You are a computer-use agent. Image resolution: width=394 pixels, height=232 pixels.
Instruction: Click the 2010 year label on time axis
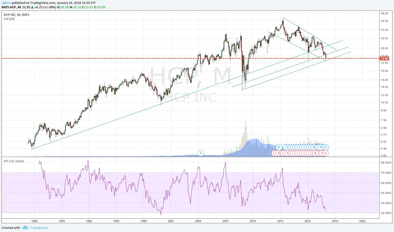(x=253, y=221)
